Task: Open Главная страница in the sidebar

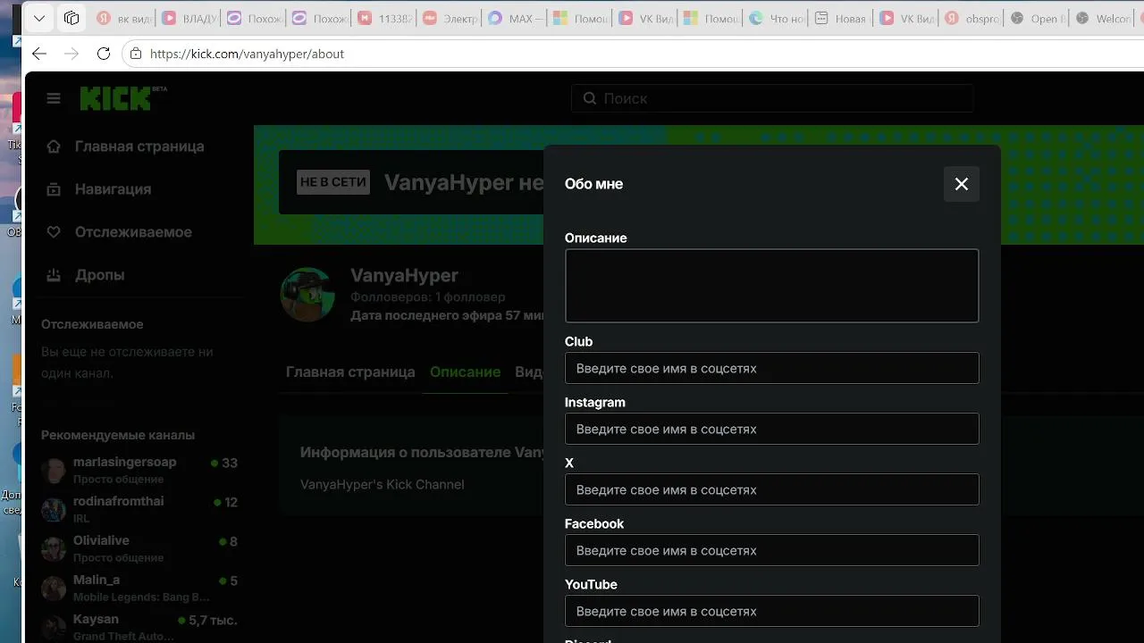Action: (139, 146)
